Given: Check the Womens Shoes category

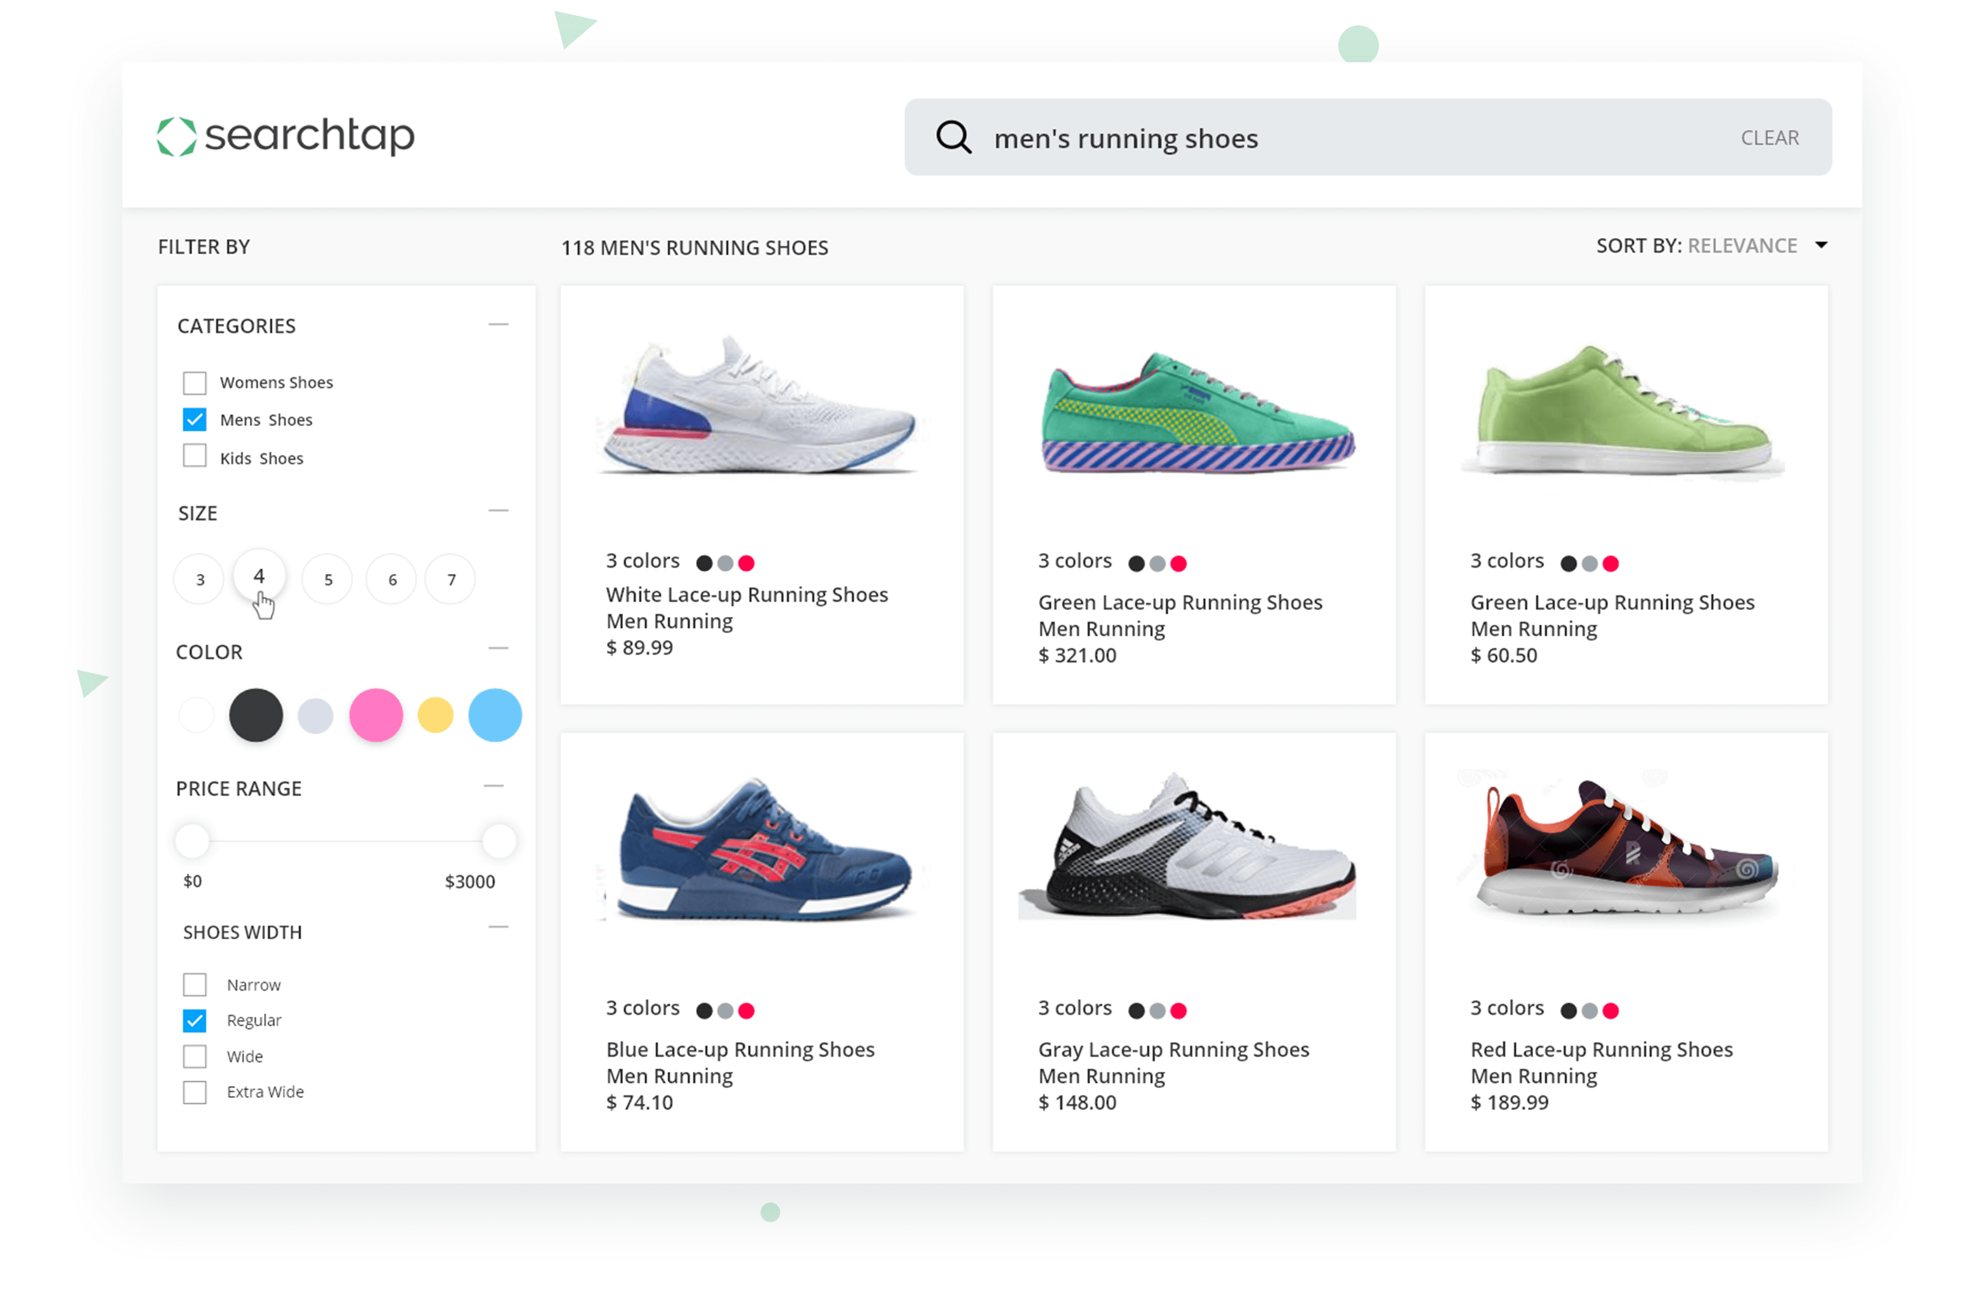Looking at the screenshot, I should click(x=195, y=382).
